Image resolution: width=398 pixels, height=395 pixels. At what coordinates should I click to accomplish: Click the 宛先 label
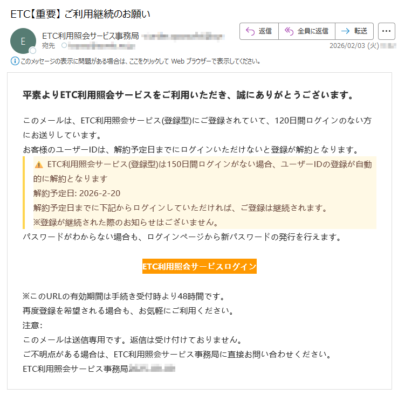pyautogui.click(x=49, y=46)
